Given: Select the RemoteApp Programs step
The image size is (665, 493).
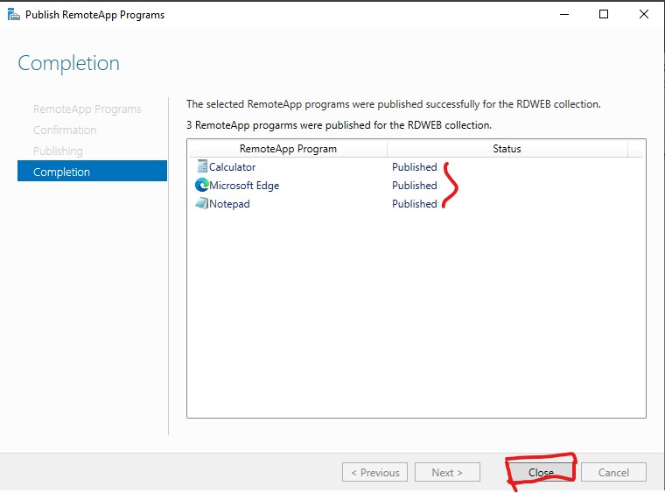Looking at the screenshot, I should click(87, 109).
